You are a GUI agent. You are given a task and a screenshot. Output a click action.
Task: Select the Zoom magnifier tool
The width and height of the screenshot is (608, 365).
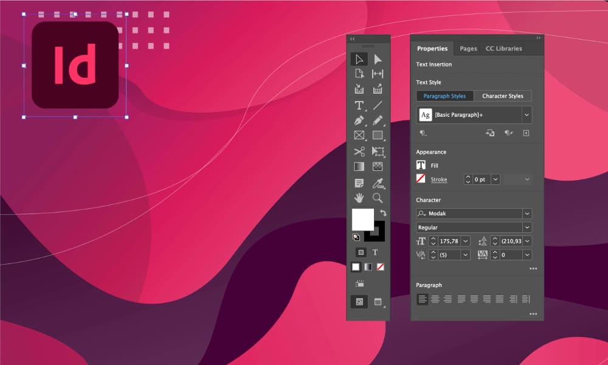tap(378, 198)
